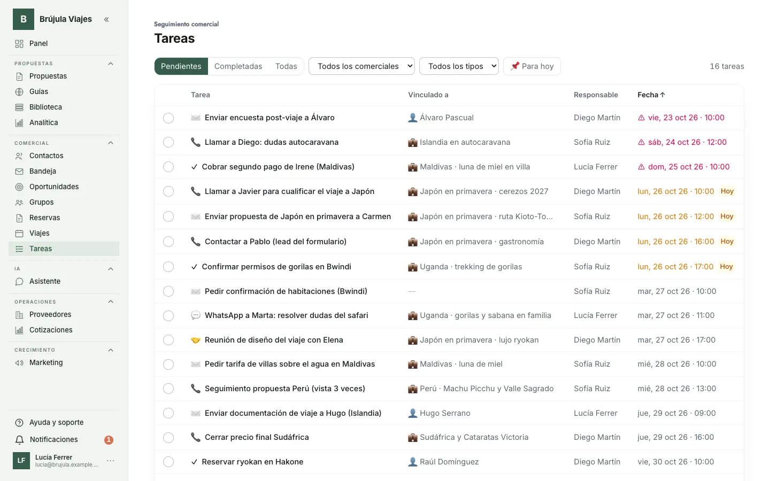770x481 pixels.
Task: Open linked trip 'Islandia en autocaravana'
Action: 459,142
